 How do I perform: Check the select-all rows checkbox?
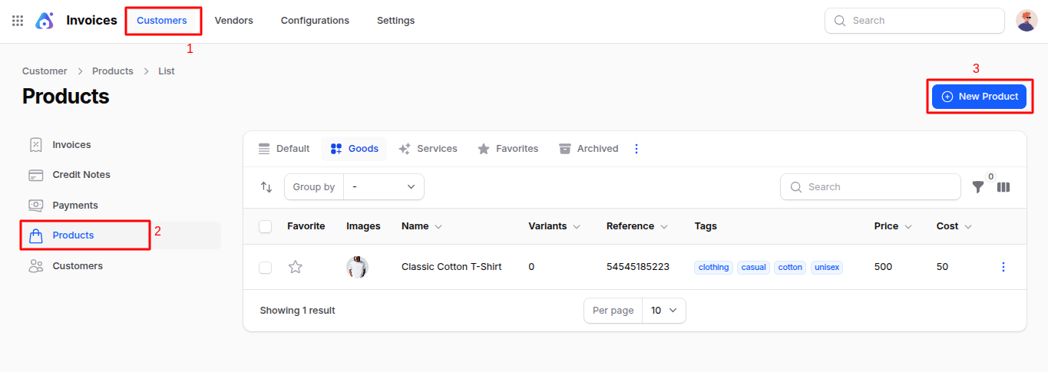coord(266,226)
